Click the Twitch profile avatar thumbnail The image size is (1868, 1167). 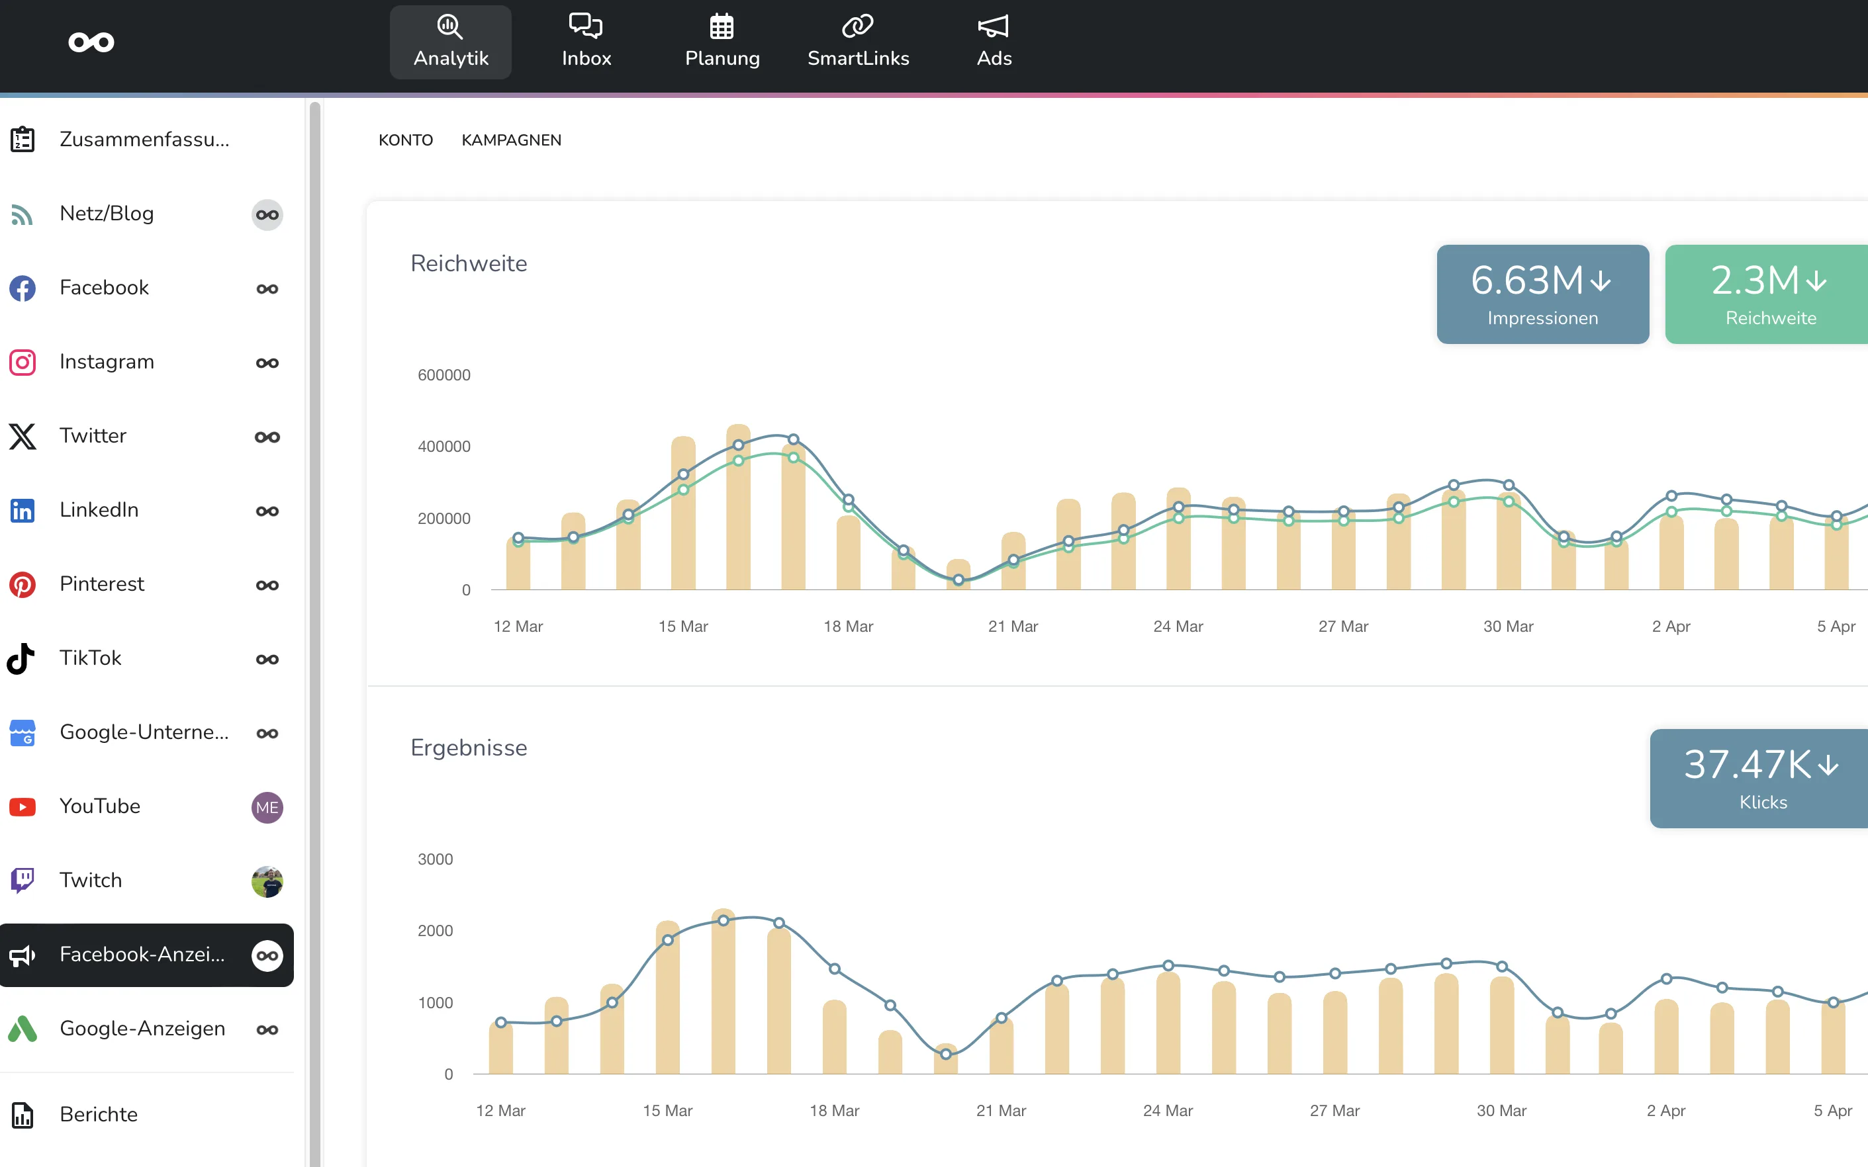267,881
